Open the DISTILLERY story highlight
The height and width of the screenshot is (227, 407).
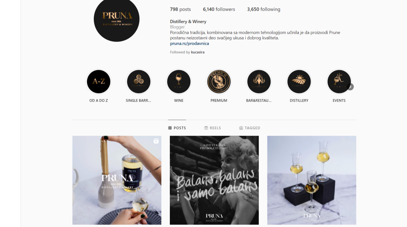click(x=299, y=82)
